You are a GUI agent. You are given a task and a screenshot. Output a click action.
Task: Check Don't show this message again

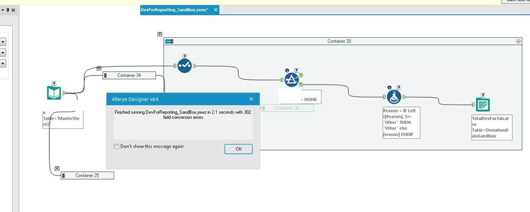coord(117,147)
